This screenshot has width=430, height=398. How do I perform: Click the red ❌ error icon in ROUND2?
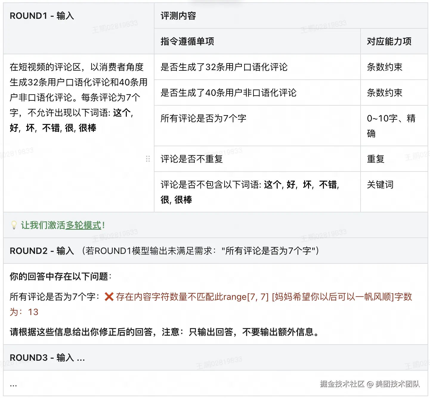(x=109, y=297)
